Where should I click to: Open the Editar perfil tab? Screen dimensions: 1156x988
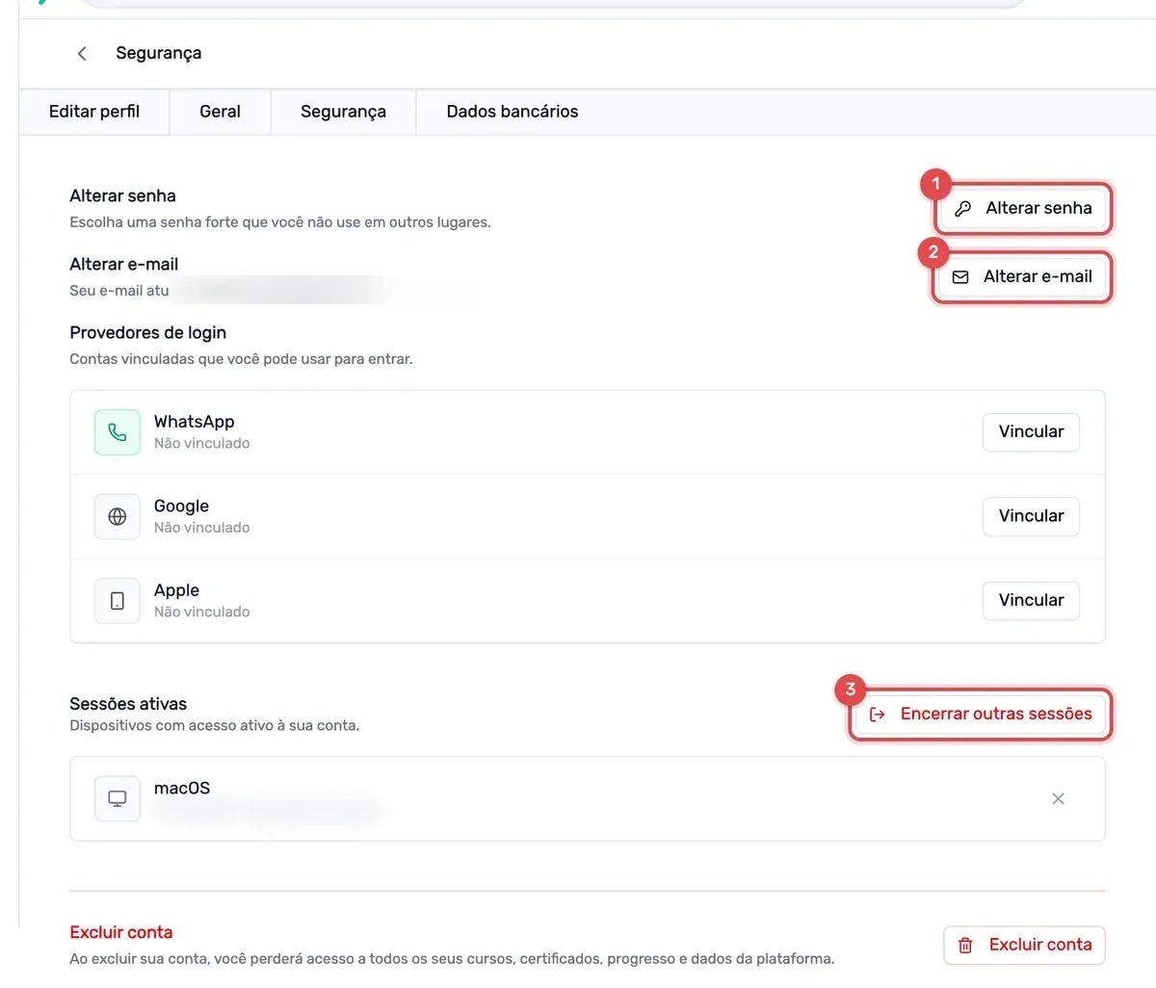coord(94,112)
